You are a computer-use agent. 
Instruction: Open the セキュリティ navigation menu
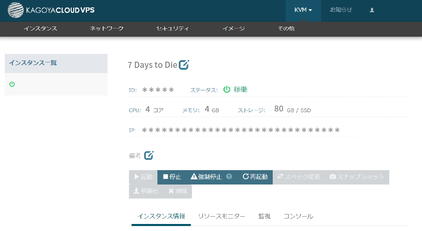[x=173, y=28]
